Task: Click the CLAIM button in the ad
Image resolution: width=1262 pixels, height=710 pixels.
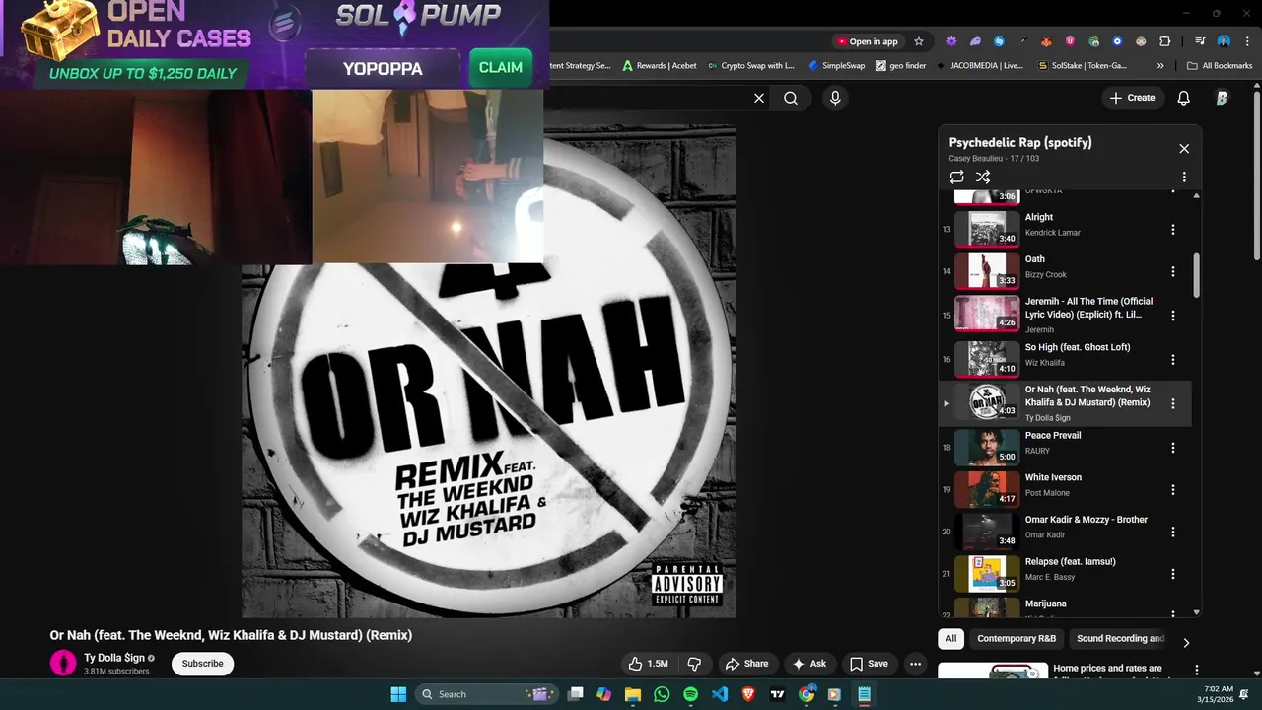Action: click(500, 68)
